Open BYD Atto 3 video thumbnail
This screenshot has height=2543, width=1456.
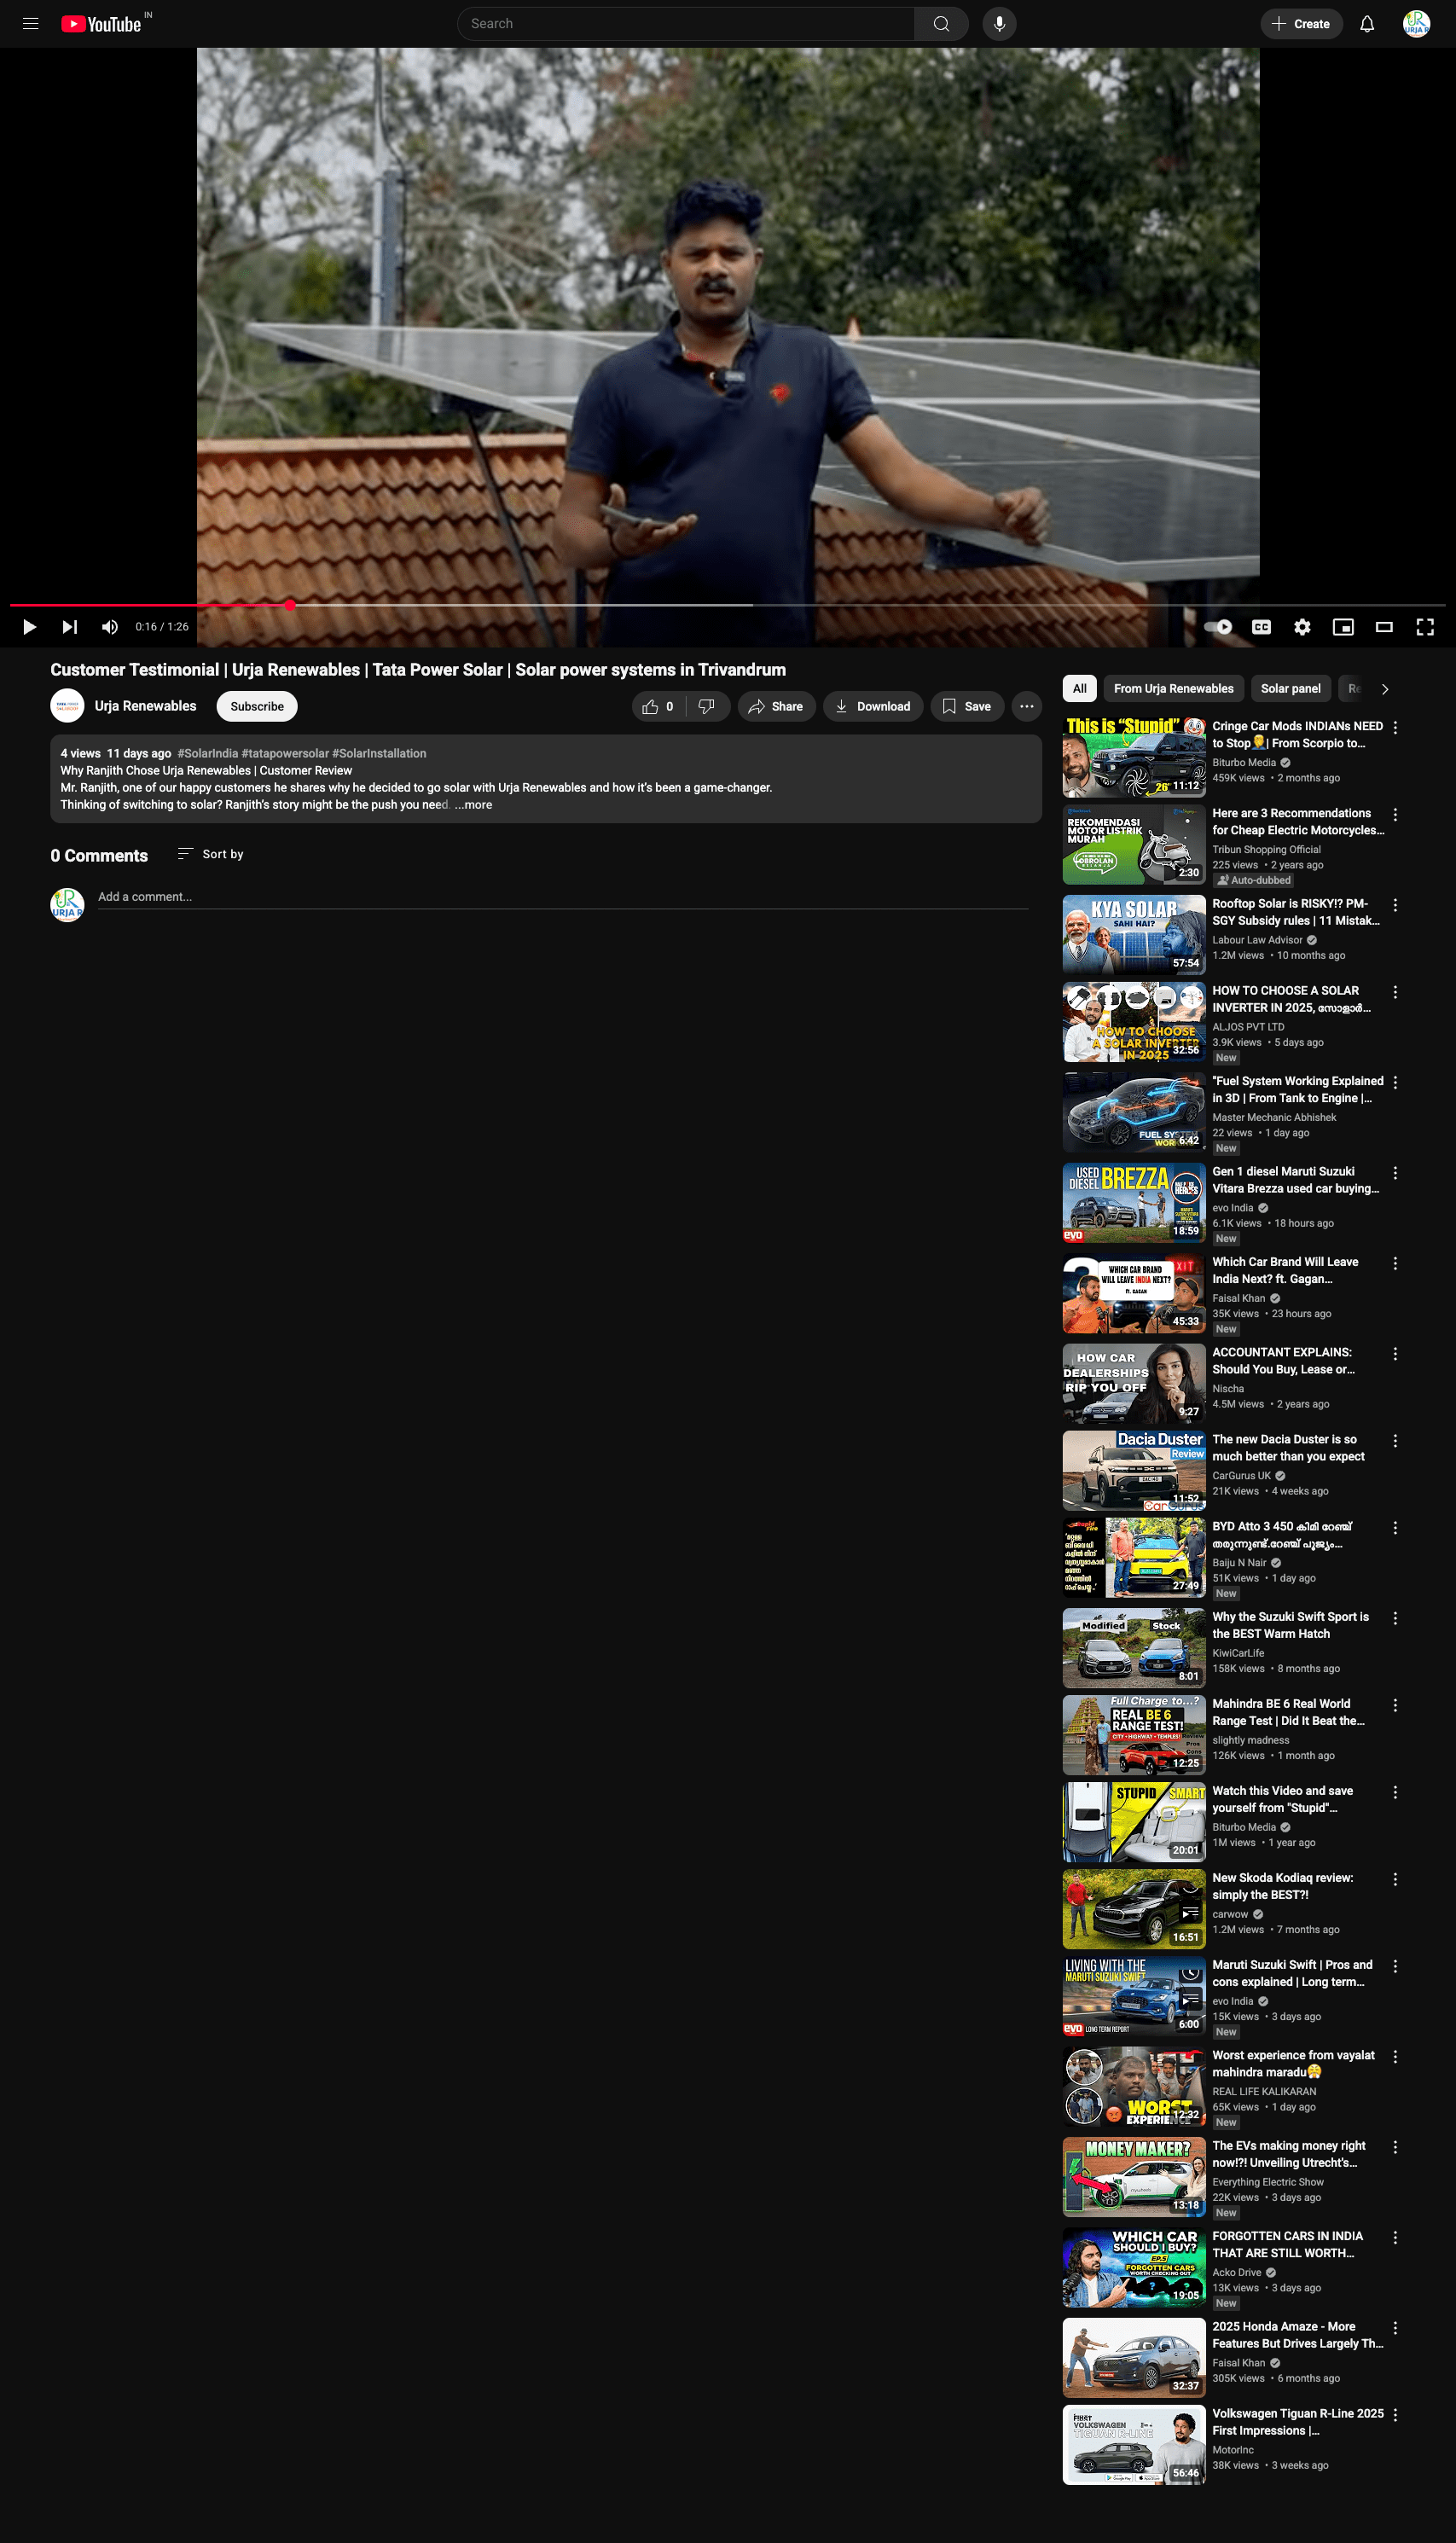pyautogui.click(x=1134, y=1558)
